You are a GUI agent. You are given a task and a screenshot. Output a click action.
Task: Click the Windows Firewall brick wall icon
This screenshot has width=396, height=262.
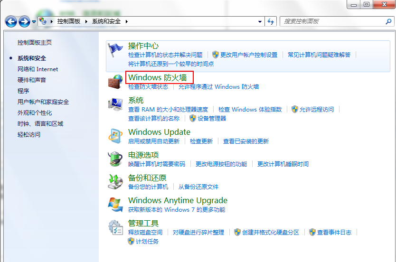[115, 82]
